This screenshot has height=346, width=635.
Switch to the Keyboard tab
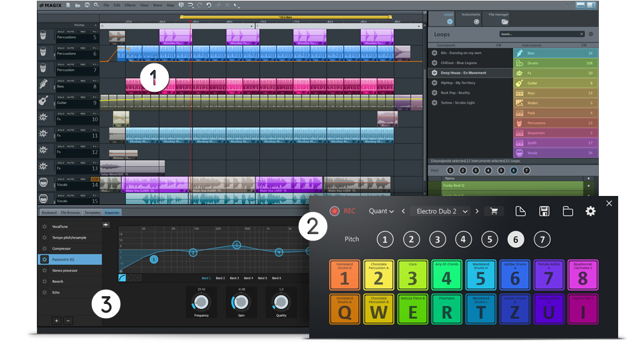(49, 212)
